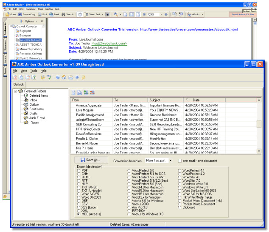
Task: Click the red deselect list icon above message grid
Action: [92, 93]
